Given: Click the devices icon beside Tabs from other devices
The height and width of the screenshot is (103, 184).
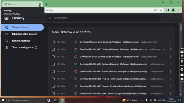Looking at the screenshot, I should 7,34.
